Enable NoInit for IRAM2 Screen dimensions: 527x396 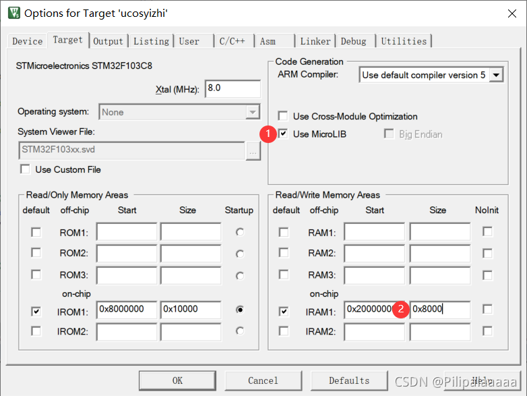[x=487, y=331]
